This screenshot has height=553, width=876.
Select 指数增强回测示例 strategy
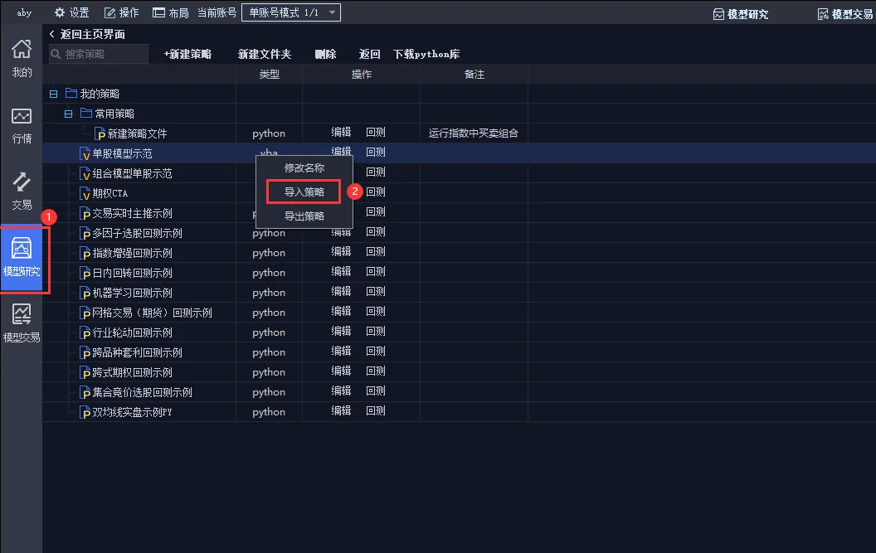coord(132,253)
